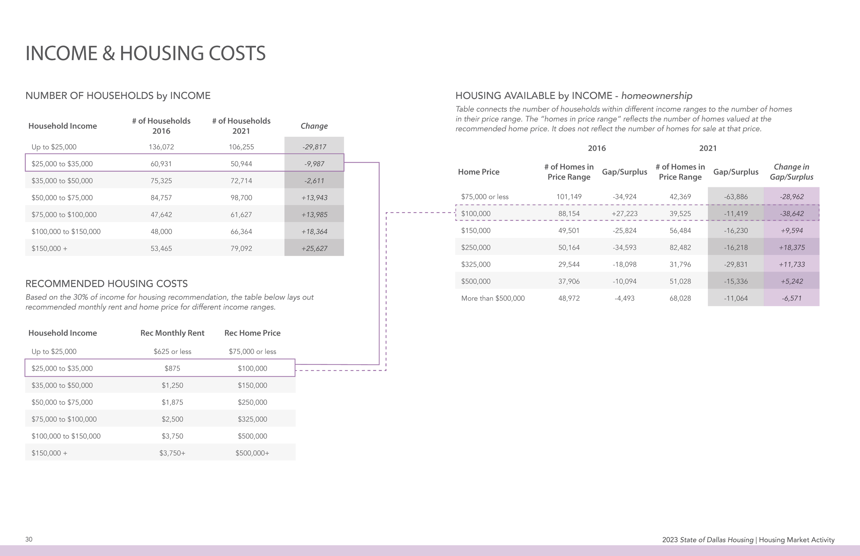The image size is (860, 556).
Task: Click the gap value -29,831
Action: click(736, 265)
